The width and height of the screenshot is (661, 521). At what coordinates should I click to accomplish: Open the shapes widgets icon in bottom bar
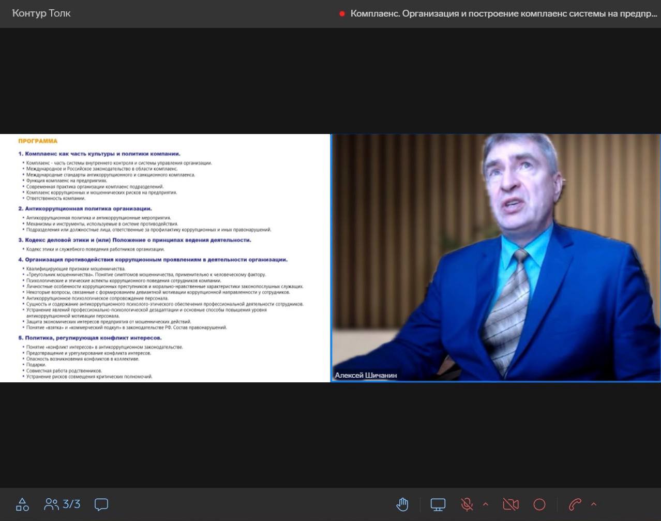[x=22, y=504]
